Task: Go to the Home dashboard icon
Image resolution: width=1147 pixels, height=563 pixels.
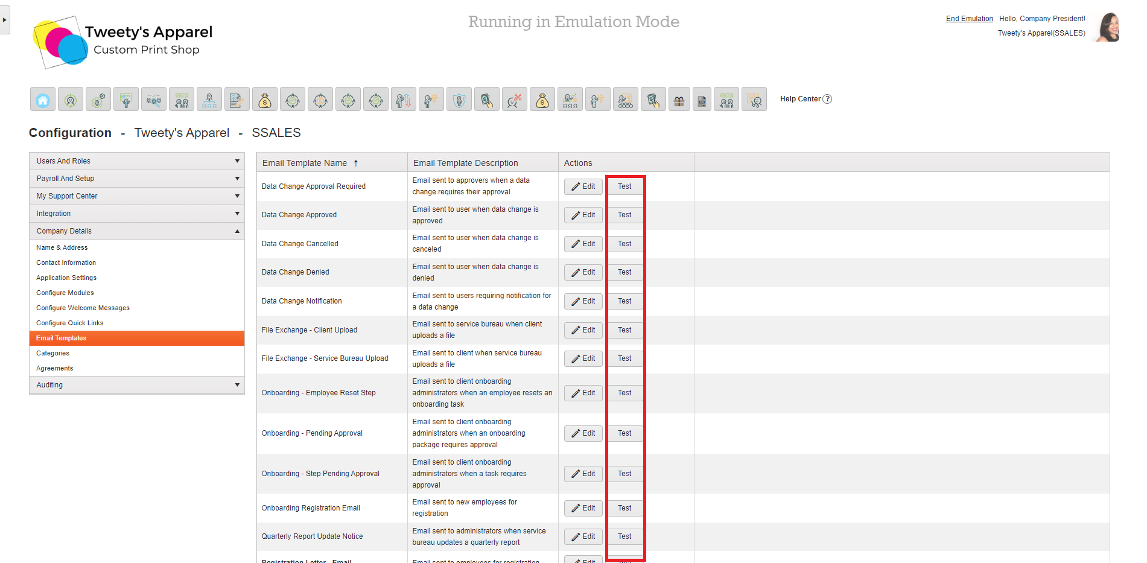Action: (43, 99)
